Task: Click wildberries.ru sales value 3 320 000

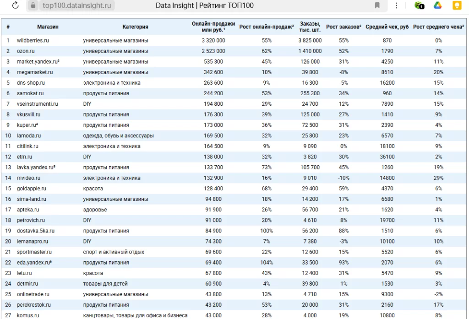Action: [213, 40]
